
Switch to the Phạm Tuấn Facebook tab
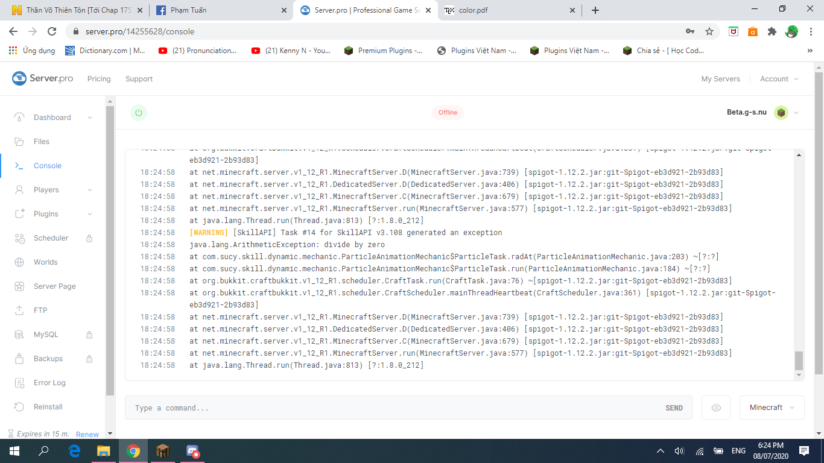point(221,10)
